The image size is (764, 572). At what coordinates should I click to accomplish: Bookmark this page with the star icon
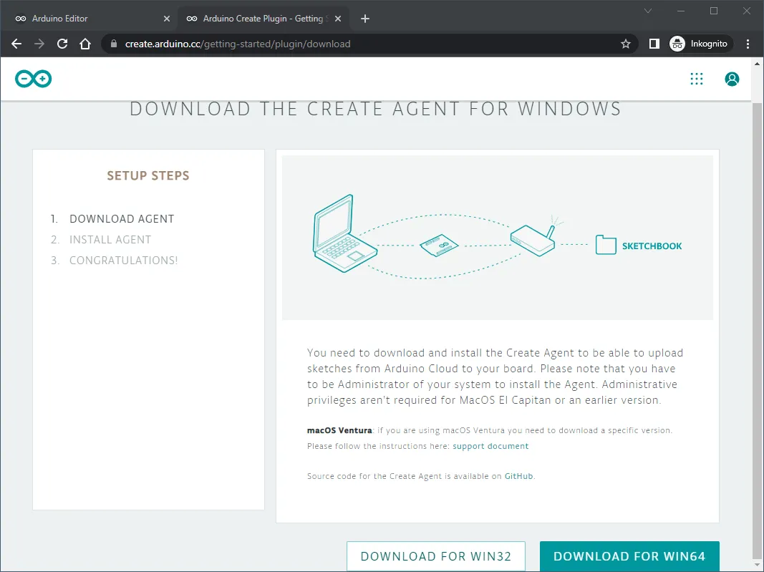pos(626,44)
